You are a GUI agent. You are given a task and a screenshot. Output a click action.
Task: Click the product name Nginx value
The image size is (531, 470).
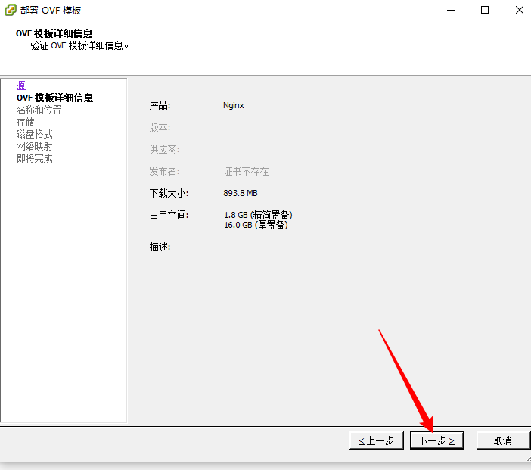pyautogui.click(x=234, y=106)
